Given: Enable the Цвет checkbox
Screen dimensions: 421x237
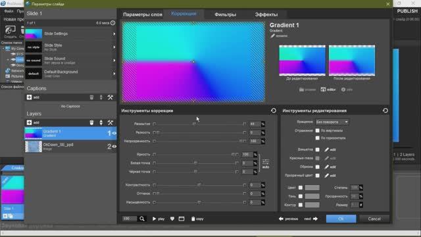Looking at the screenshot, I should click(x=301, y=188).
